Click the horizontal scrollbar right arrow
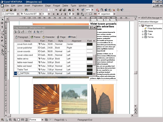 (x=132, y=115)
